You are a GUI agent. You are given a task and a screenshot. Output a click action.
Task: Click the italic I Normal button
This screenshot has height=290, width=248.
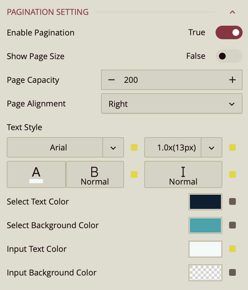pyautogui.click(x=183, y=174)
